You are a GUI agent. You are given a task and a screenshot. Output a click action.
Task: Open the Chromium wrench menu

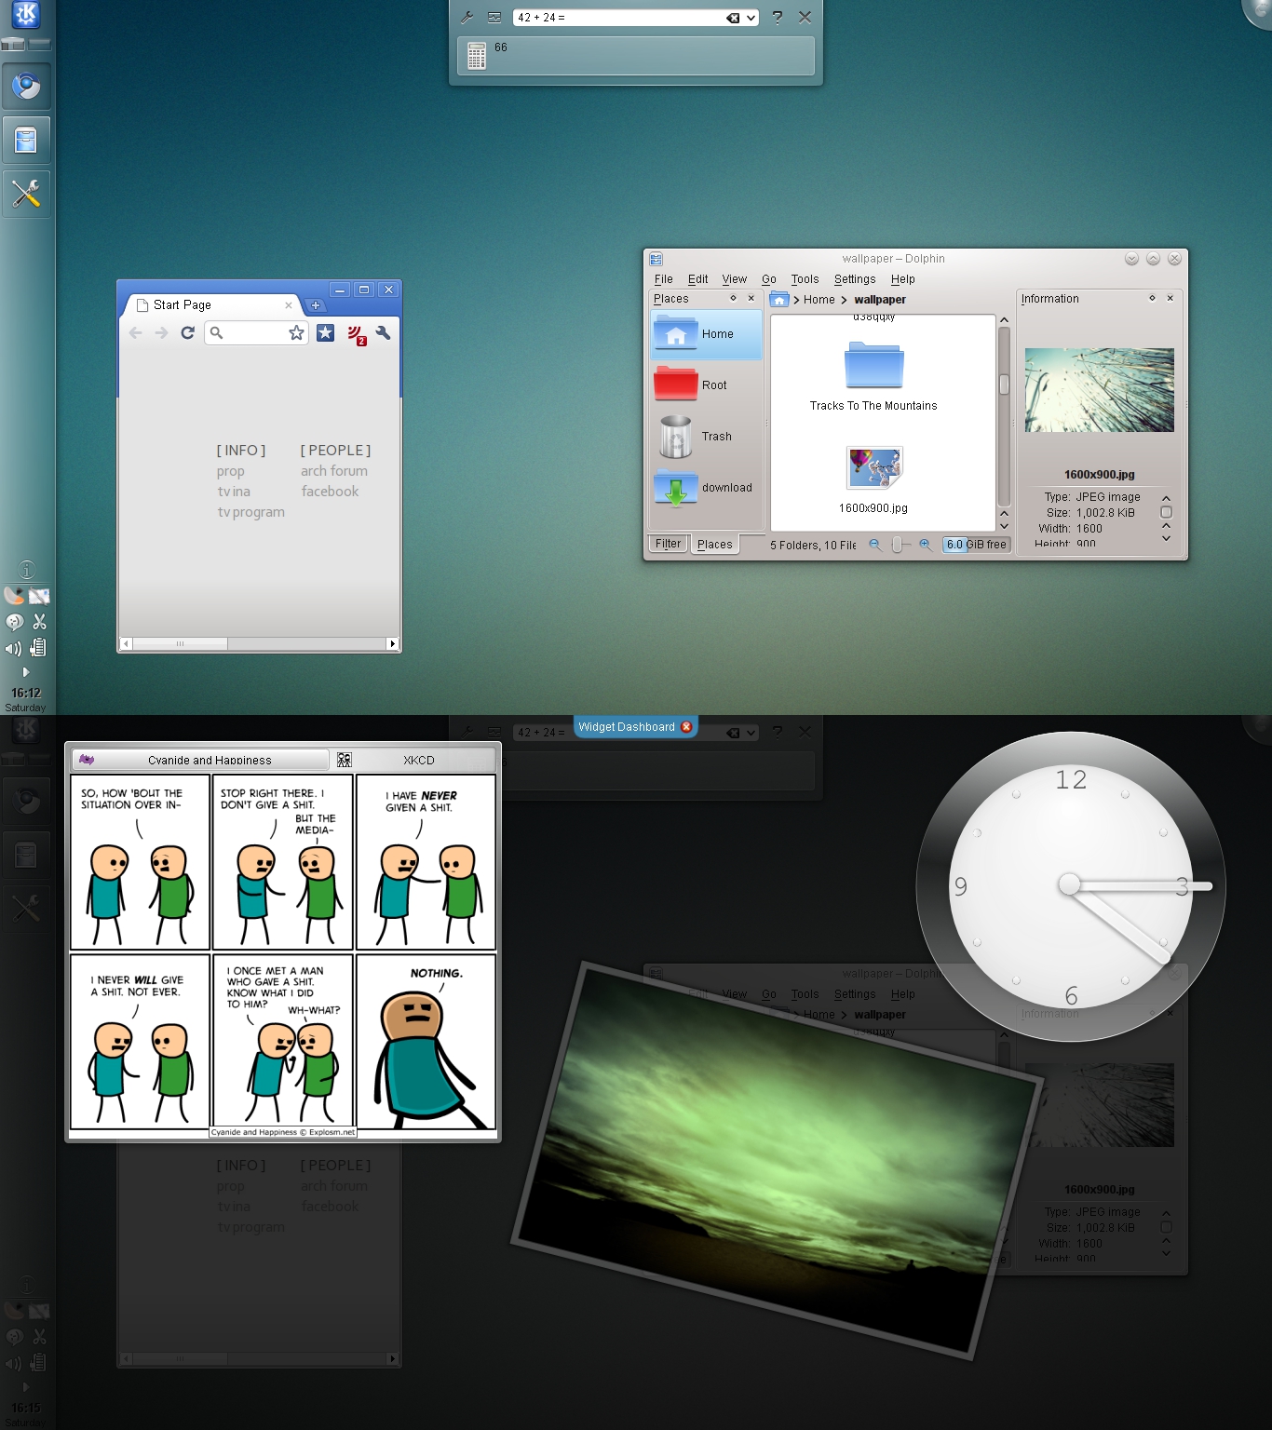(383, 333)
